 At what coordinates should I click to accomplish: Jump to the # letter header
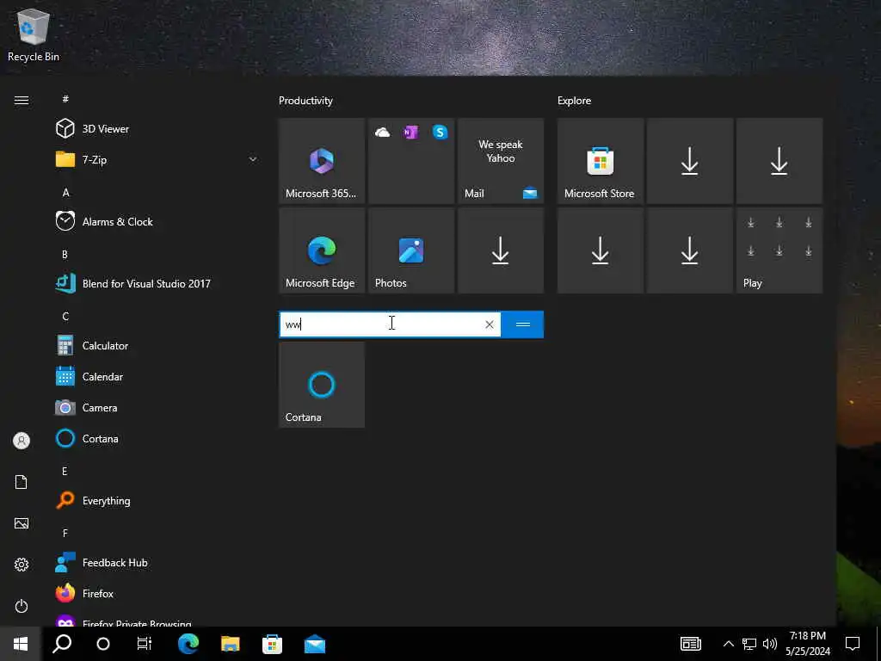point(65,99)
